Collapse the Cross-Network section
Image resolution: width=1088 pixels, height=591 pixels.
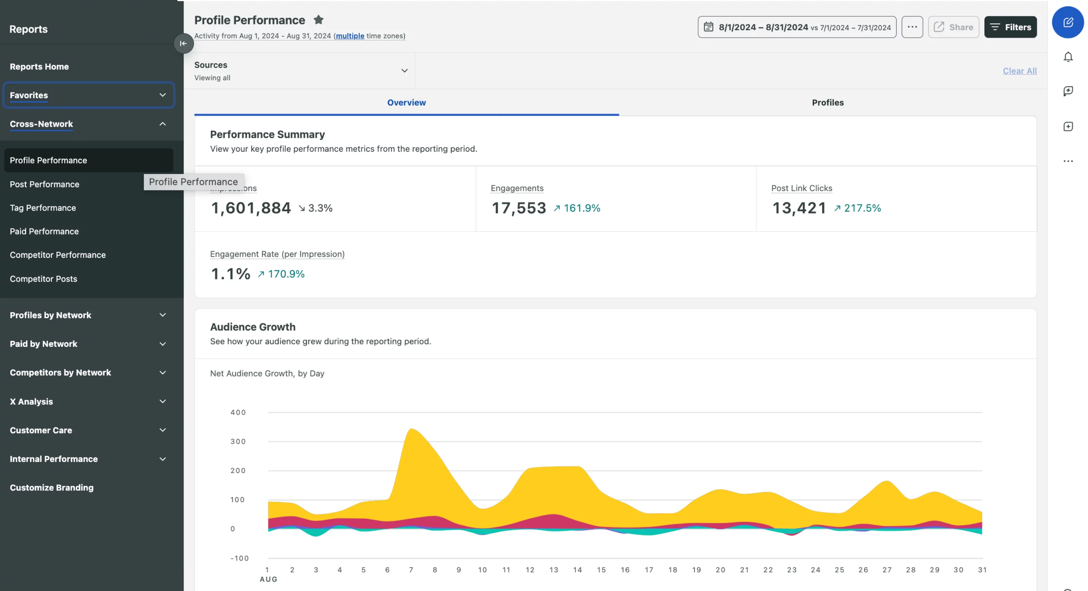click(89, 124)
